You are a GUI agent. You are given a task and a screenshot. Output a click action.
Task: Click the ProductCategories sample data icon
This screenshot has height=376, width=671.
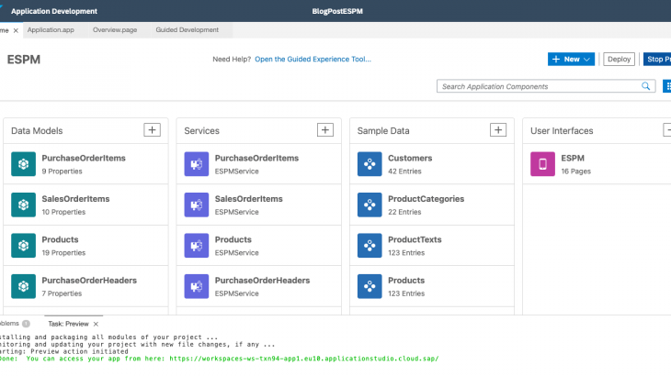click(370, 205)
